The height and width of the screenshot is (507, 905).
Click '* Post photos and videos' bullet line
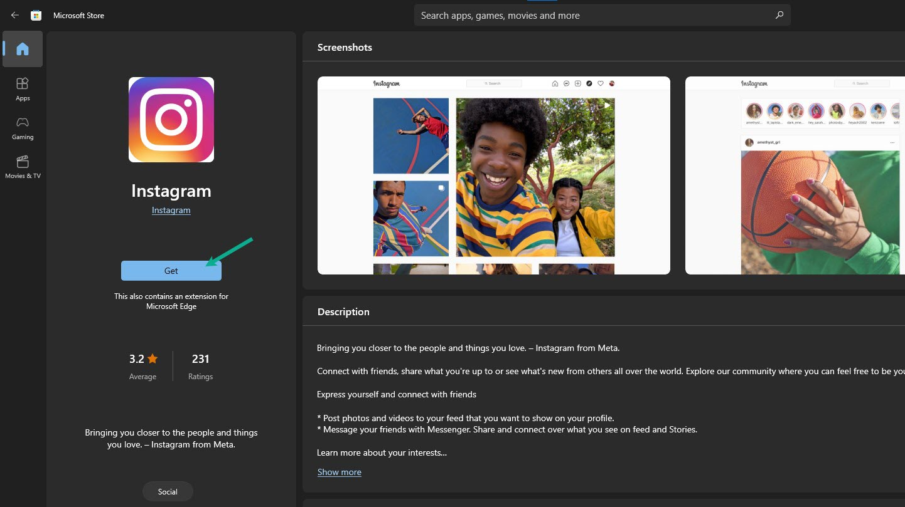tap(466, 418)
